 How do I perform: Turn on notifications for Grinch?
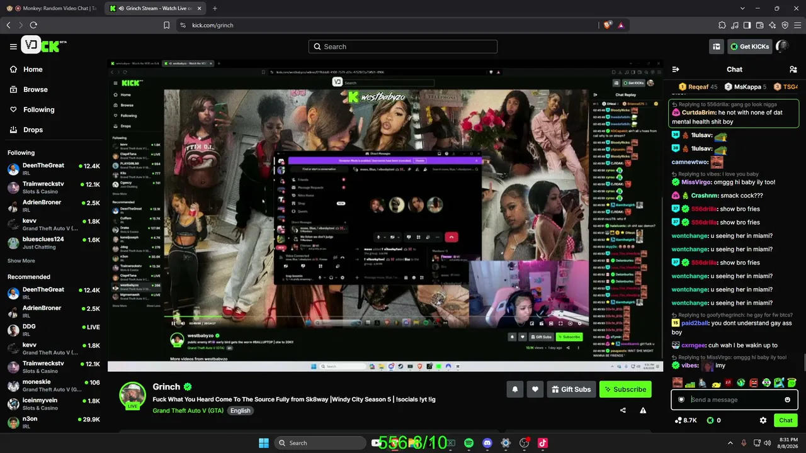coord(514,389)
